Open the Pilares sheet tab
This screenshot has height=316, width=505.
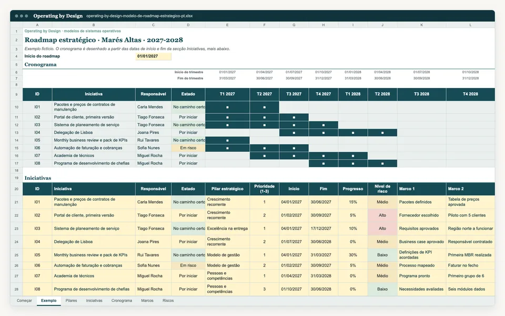[x=71, y=301]
